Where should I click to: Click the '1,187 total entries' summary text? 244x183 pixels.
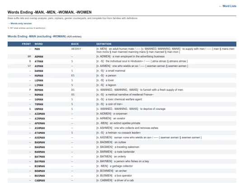tap(27, 28)
